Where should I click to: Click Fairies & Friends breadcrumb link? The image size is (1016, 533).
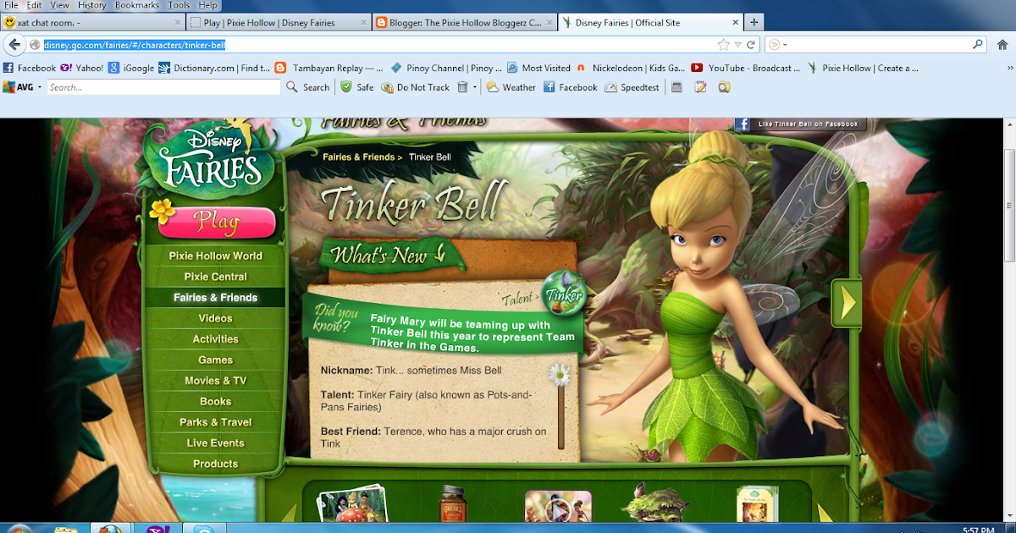[x=358, y=157]
